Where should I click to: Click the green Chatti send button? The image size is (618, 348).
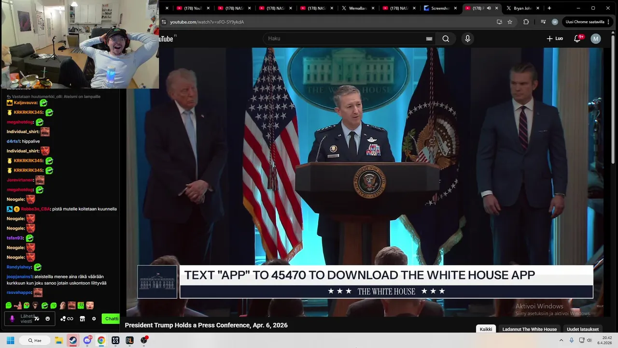pos(111,319)
